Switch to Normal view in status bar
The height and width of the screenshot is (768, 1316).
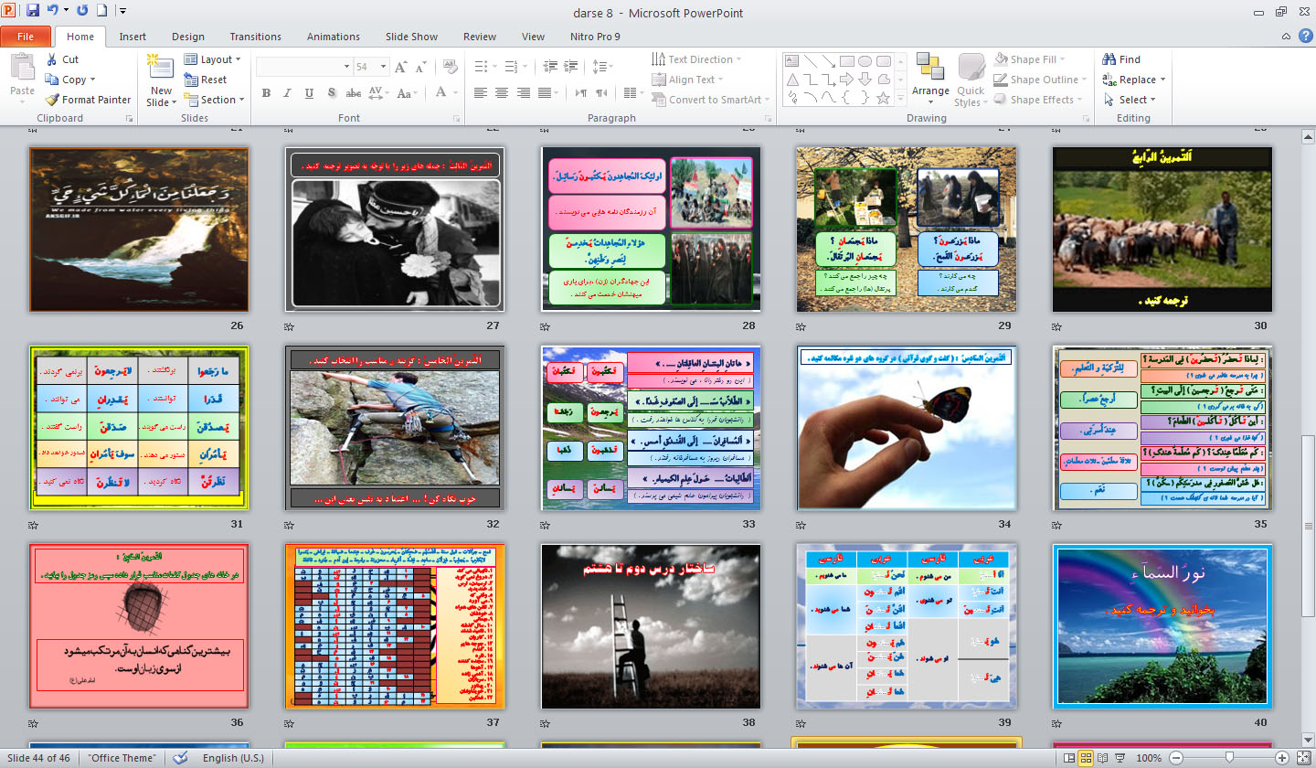(x=1069, y=758)
